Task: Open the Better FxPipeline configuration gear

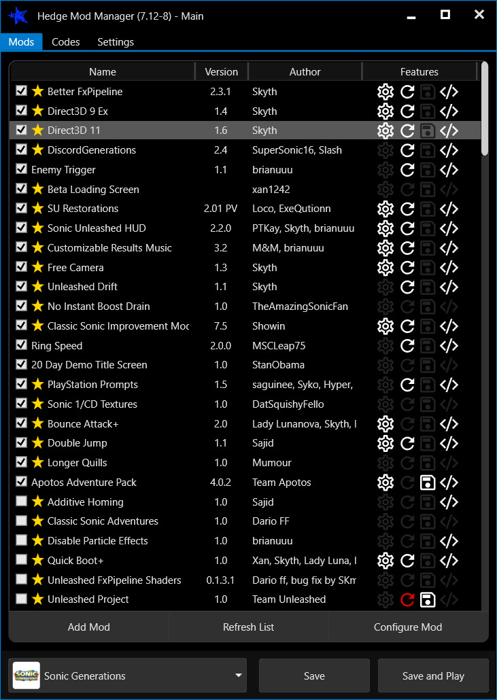Action: [385, 92]
